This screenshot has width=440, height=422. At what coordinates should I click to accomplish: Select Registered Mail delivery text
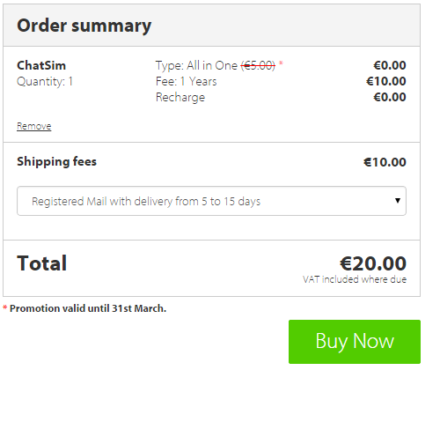tap(146, 202)
